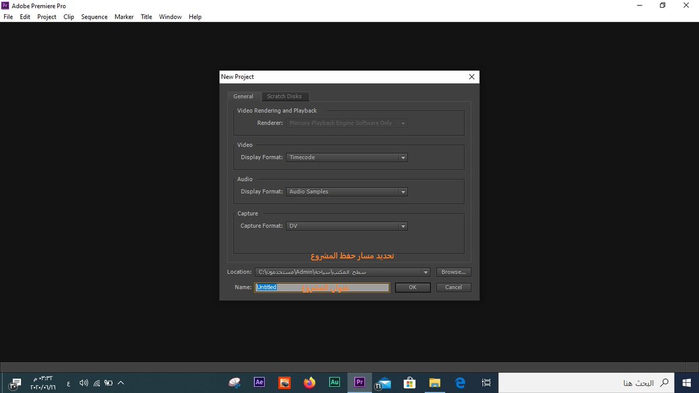Open the Clip menu
Image resolution: width=699 pixels, height=393 pixels.
69,17
